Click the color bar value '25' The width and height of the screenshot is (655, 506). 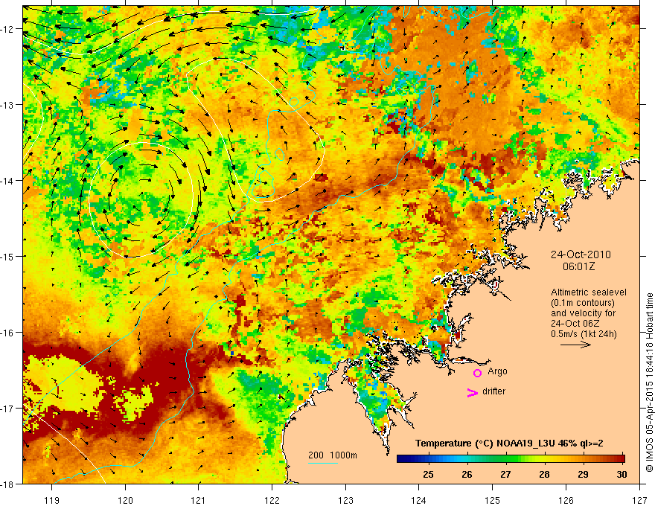428,474
